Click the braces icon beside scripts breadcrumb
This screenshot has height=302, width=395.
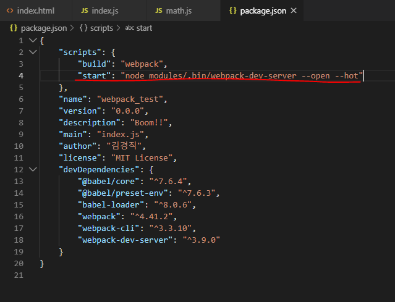pyautogui.click(x=83, y=28)
